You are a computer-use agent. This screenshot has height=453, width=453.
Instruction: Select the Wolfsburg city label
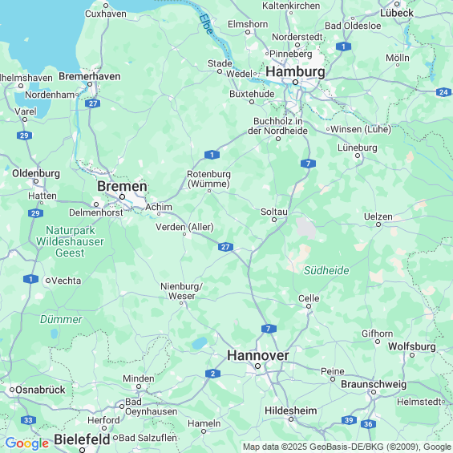(411, 346)
